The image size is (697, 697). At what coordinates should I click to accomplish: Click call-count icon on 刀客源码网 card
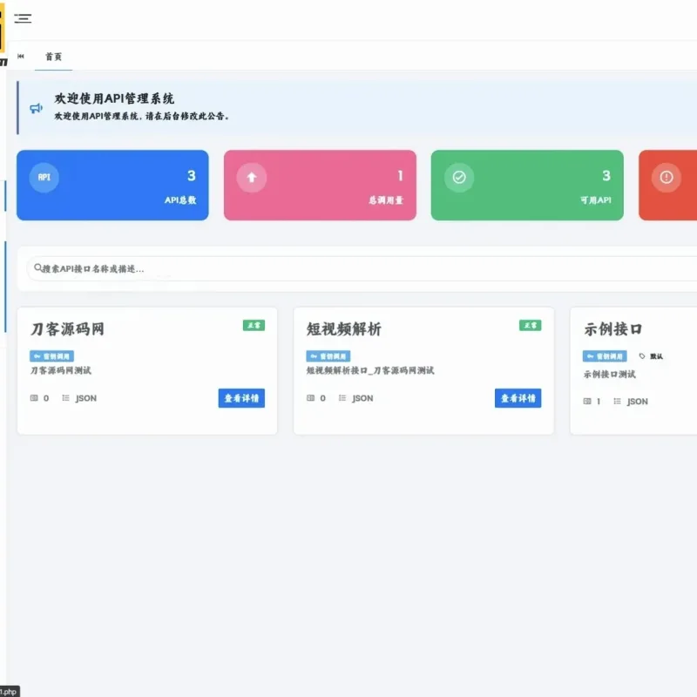point(34,398)
